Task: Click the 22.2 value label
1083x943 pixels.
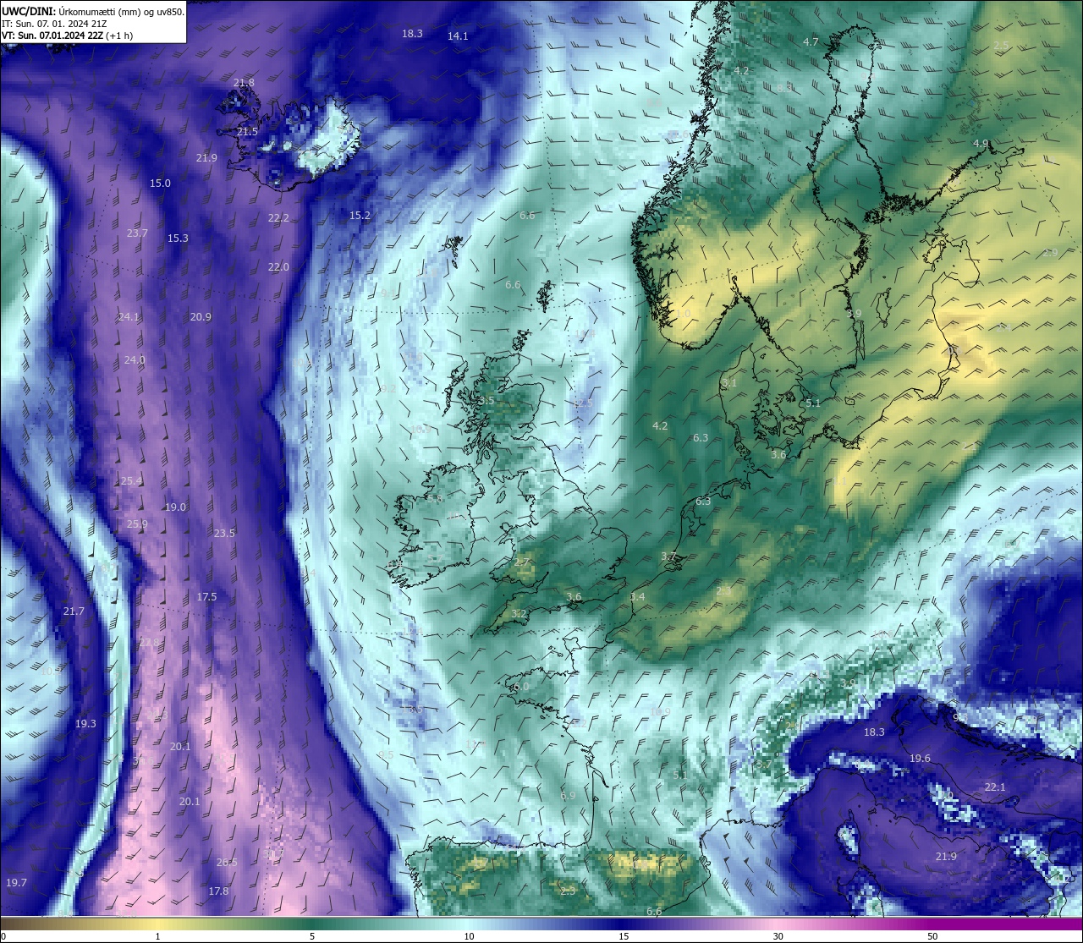Action: point(278,218)
